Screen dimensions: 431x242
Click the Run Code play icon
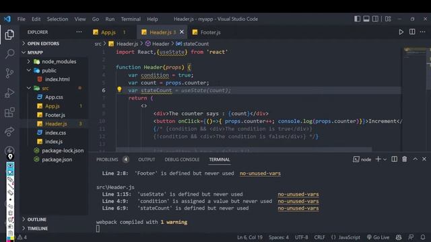click(x=401, y=32)
